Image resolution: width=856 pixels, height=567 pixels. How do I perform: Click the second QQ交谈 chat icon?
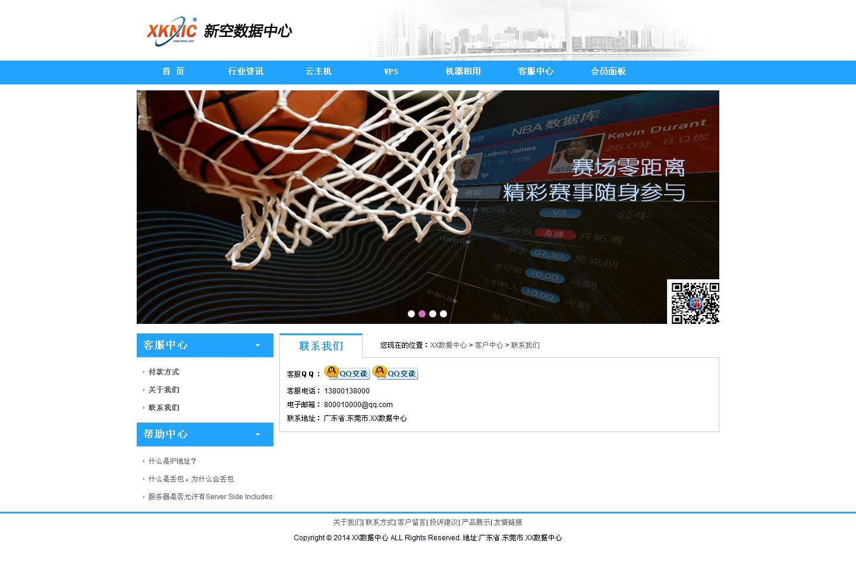pos(395,373)
